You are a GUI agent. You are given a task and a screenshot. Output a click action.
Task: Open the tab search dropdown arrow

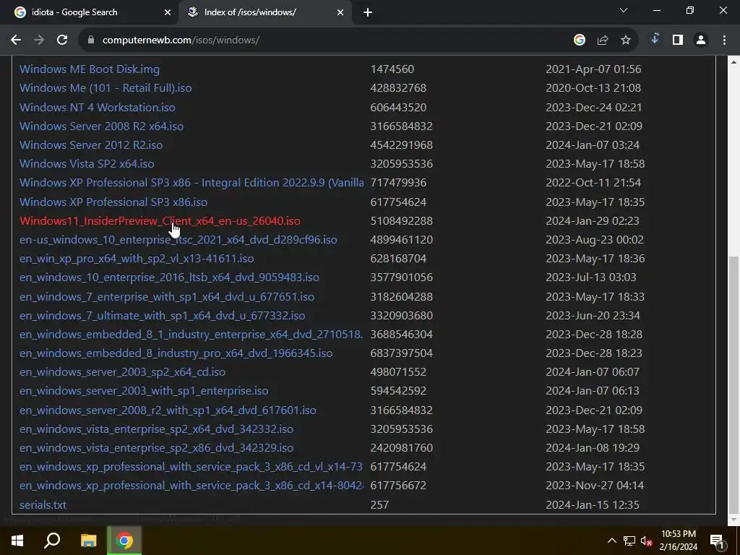tap(624, 10)
